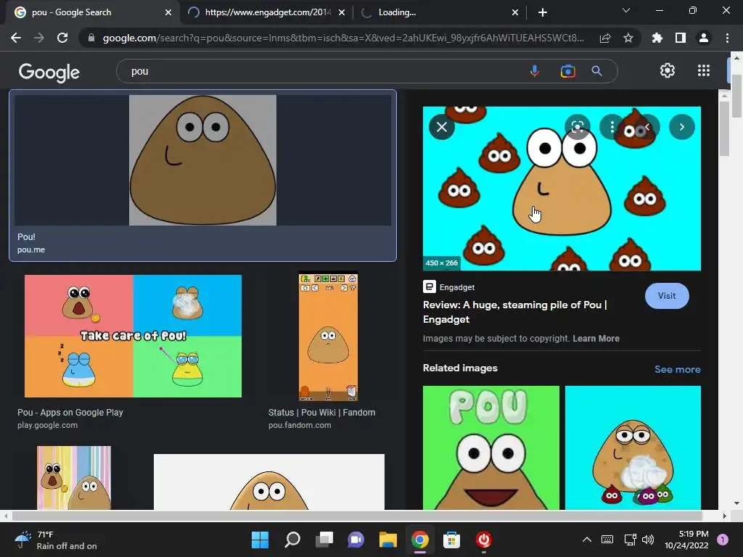Open Windows taskbar search
Screen dimensions: 743x557
[x=292, y=540]
